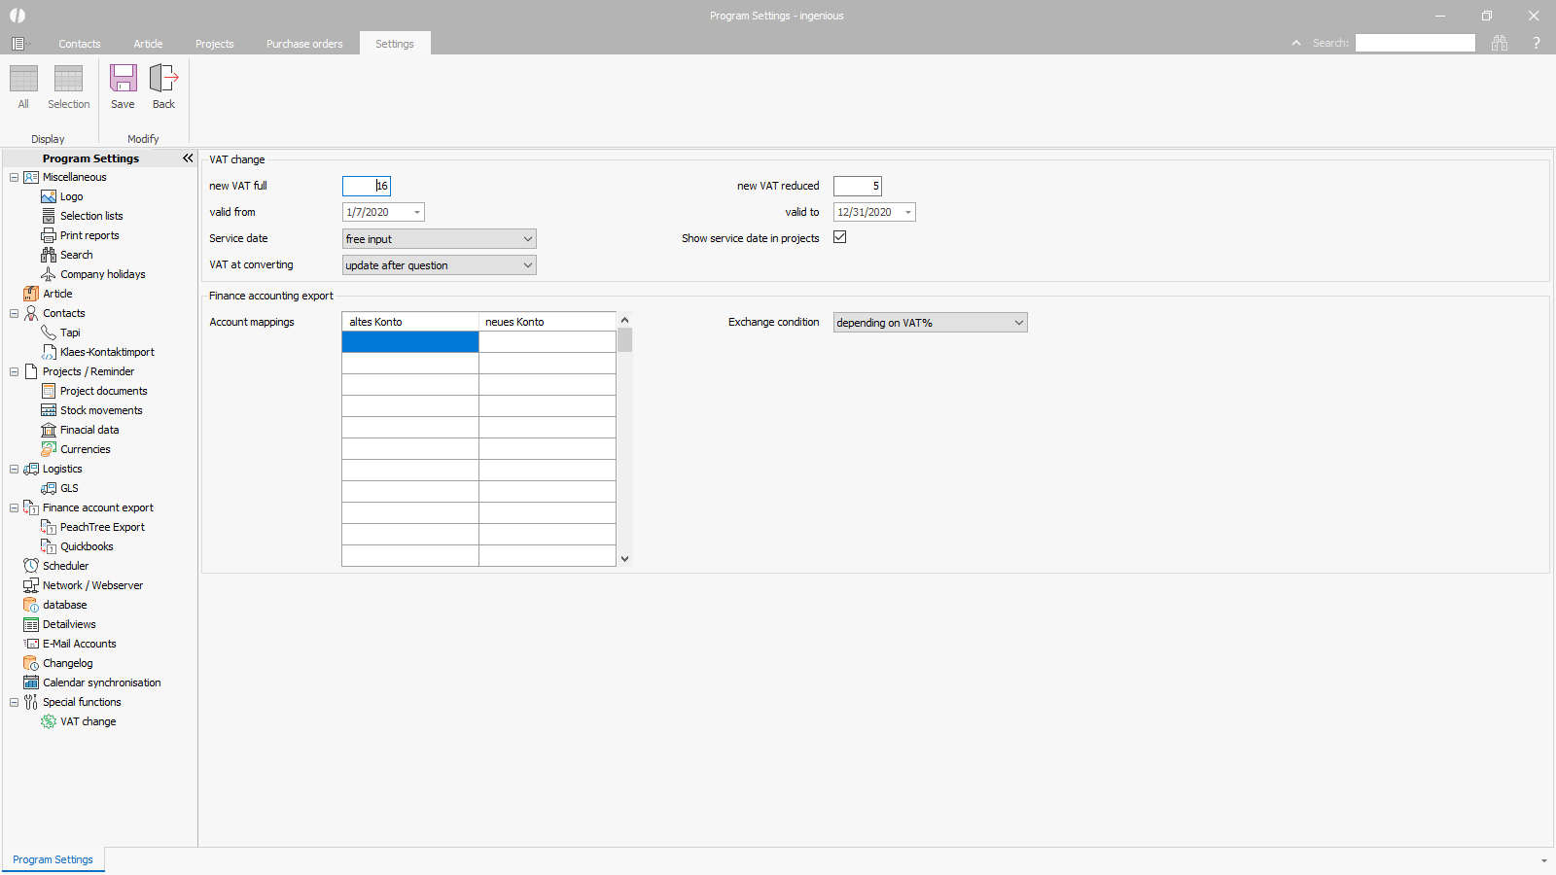Collapse the Program Settings side panel
The height and width of the screenshot is (875, 1556).
[x=188, y=158]
